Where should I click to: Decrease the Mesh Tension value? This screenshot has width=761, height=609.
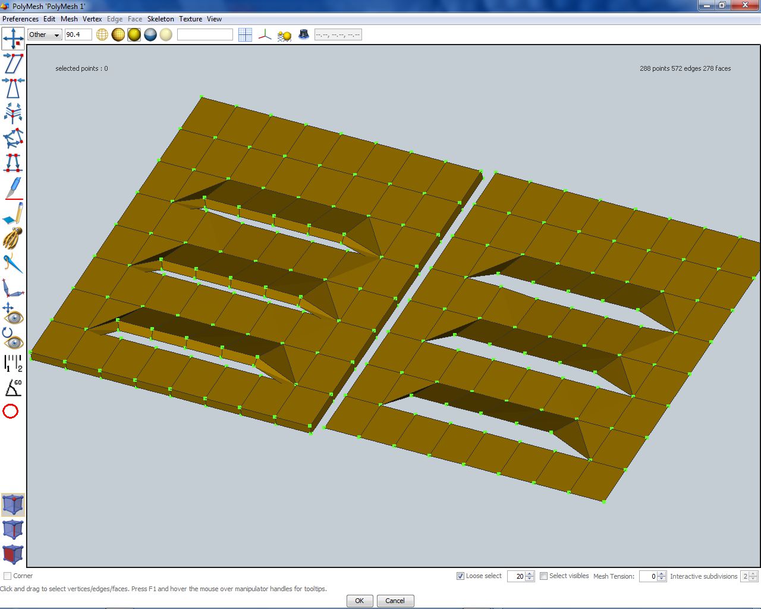click(662, 579)
